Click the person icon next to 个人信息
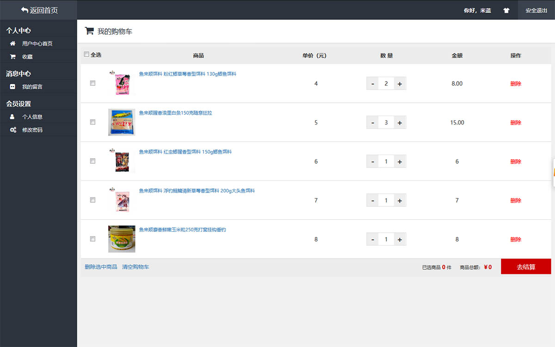Screen dimensions: 555x347 [x=13, y=117]
